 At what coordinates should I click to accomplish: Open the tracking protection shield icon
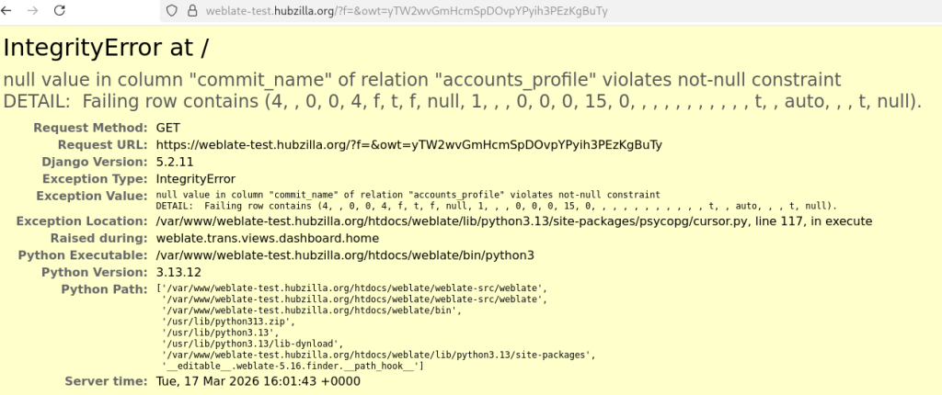point(171,11)
